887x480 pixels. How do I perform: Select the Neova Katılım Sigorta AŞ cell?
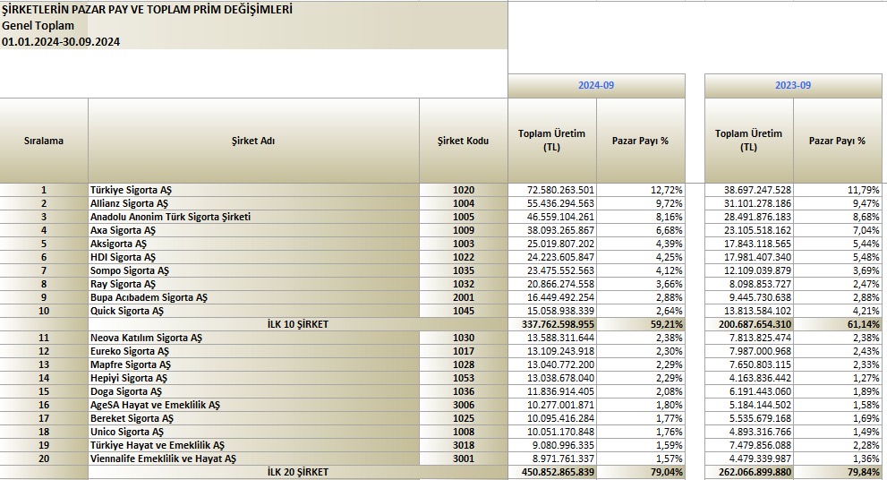253,338
